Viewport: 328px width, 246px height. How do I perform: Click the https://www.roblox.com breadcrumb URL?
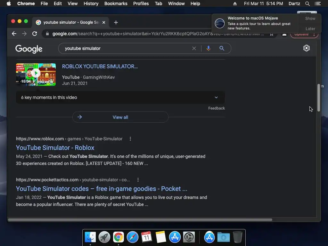tap(40, 139)
